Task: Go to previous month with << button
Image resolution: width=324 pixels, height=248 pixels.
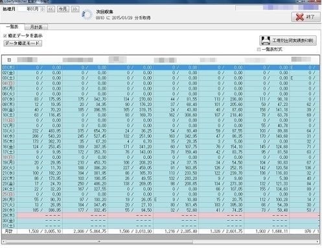Action: (51, 9)
